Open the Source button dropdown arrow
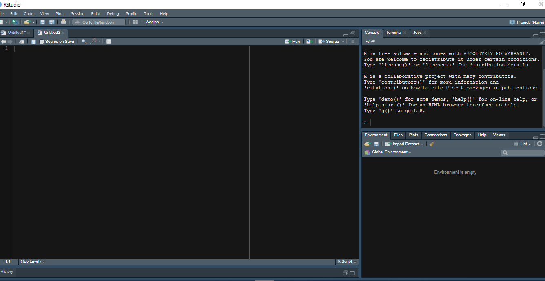545x281 pixels. 343,42
